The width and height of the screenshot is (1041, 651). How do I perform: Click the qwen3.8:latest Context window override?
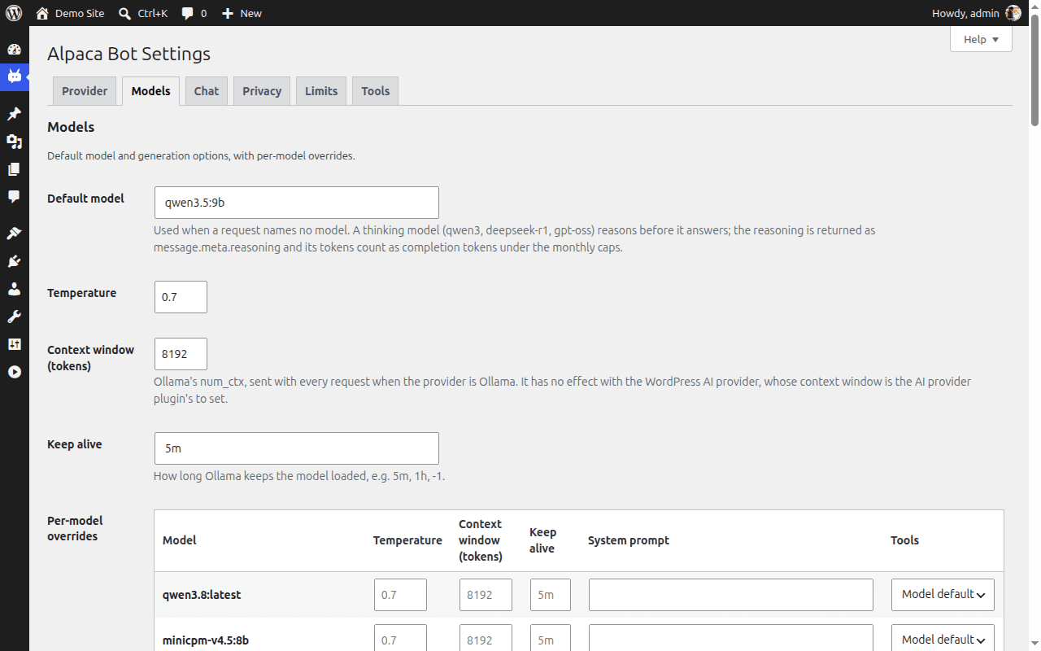click(486, 595)
